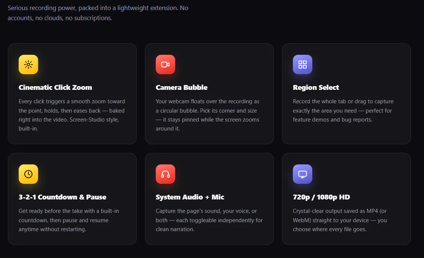Click the 'Serious recording power' intro paragraph

98,13
